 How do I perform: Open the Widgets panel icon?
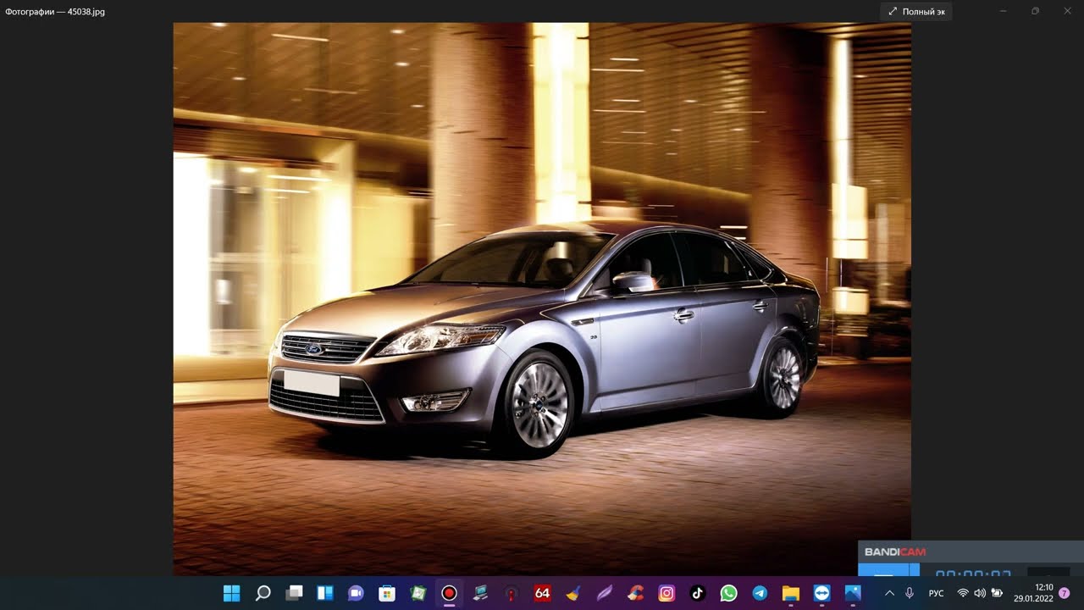coord(325,593)
